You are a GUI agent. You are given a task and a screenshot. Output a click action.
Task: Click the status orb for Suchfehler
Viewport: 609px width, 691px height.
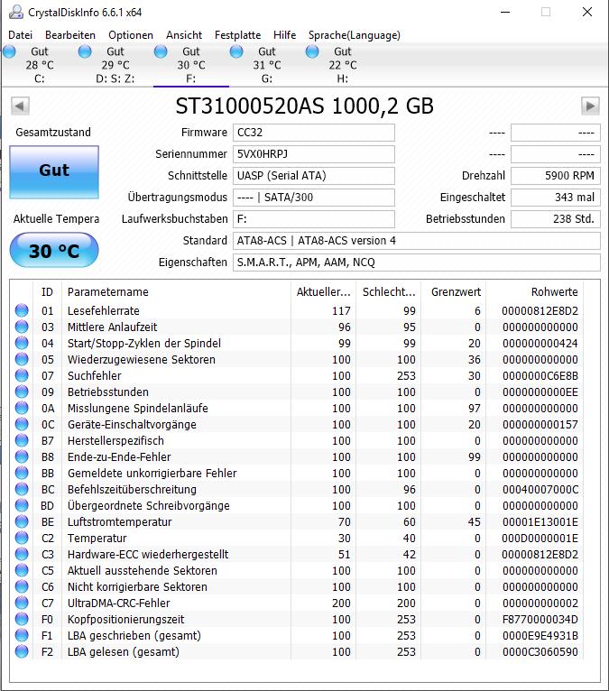[22, 375]
